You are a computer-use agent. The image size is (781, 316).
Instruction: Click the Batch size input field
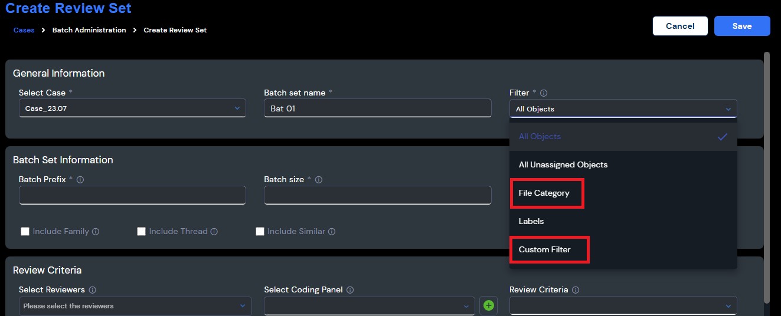click(377, 195)
